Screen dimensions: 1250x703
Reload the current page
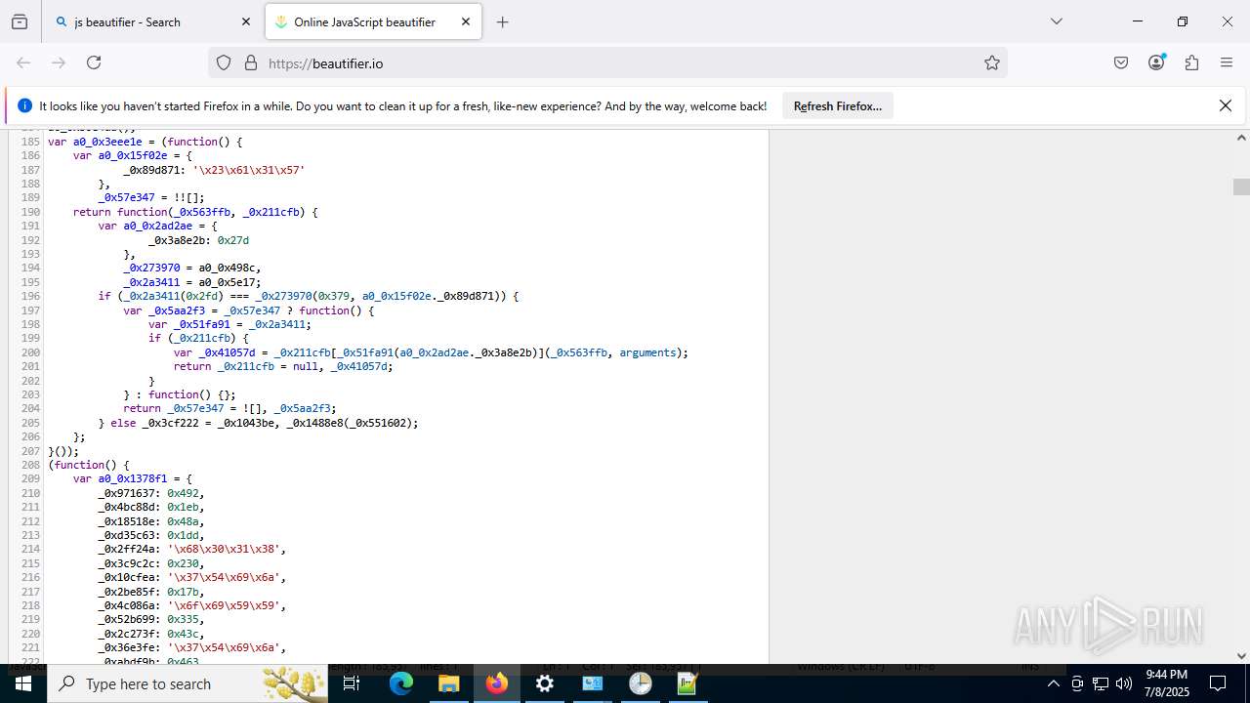point(94,62)
